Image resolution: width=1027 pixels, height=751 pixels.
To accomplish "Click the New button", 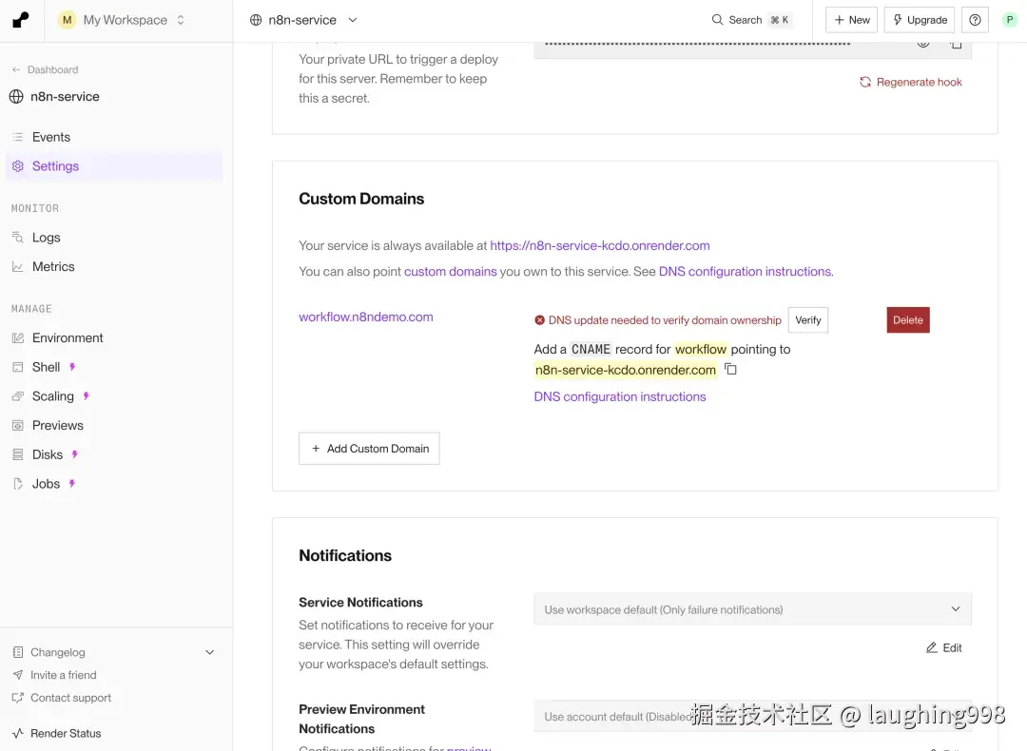I will pyautogui.click(x=851, y=20).
